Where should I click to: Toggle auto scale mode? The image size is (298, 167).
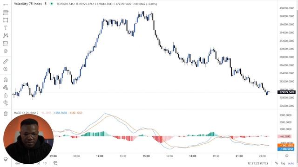[291, 163]
